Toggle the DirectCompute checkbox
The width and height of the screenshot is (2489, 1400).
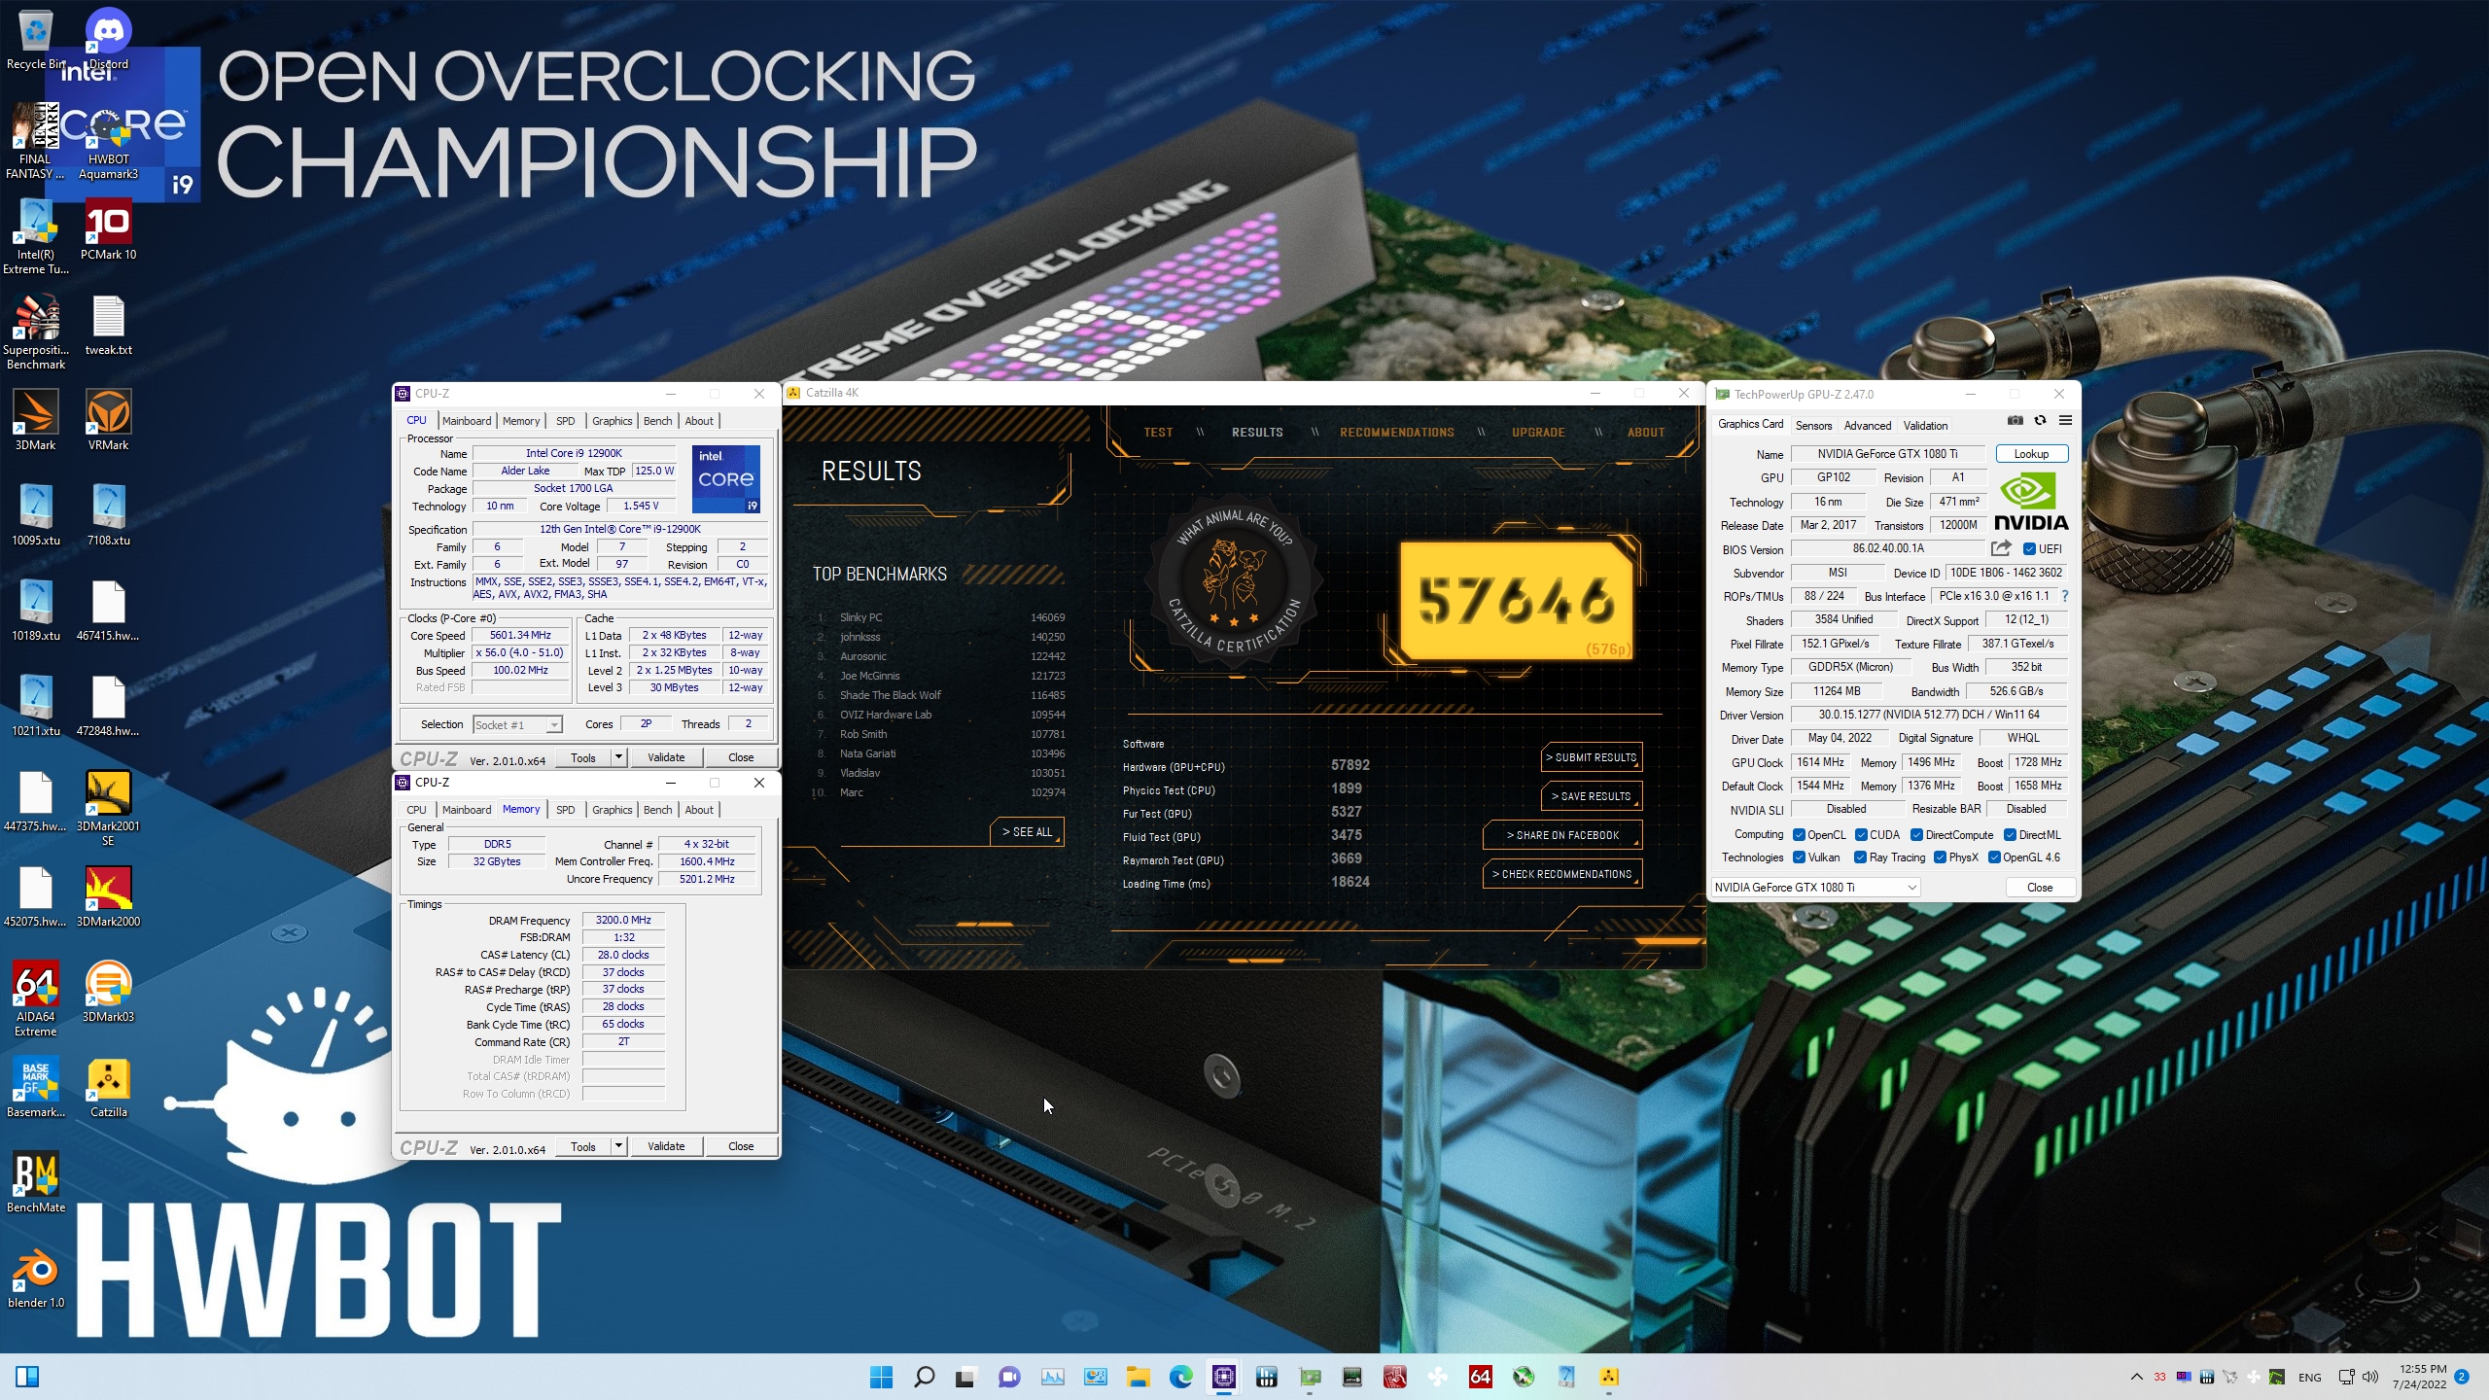(1916, 834)
